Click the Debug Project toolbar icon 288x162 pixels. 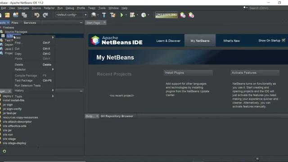(132, 15)
